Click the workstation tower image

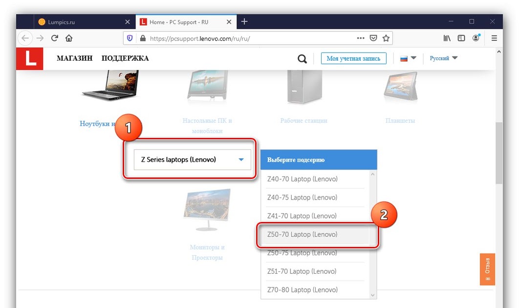(x=304, y=87)
